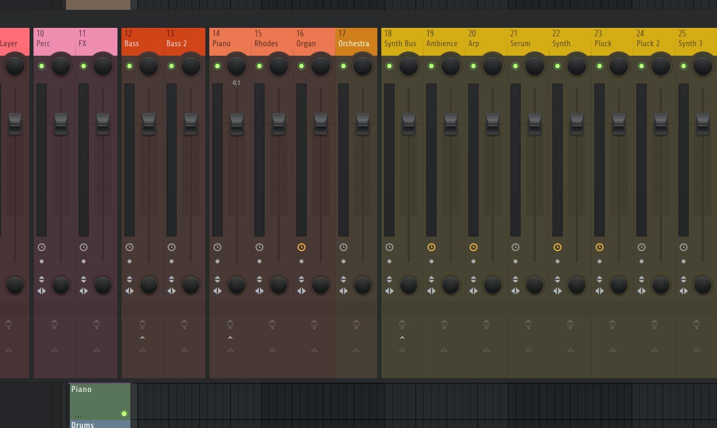Click FX slot icon under Organ track
Viewport: 717px width, 428px height.
click(x=314, y=325)
